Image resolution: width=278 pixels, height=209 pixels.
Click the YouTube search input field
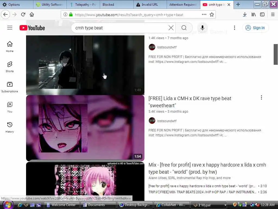(x=121, y=28)
